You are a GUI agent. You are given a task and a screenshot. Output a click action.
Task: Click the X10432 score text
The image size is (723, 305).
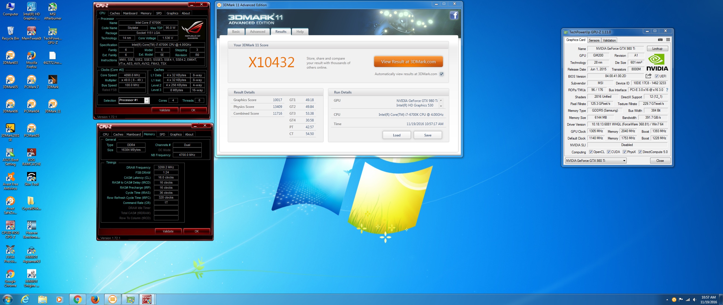(271, 62)
